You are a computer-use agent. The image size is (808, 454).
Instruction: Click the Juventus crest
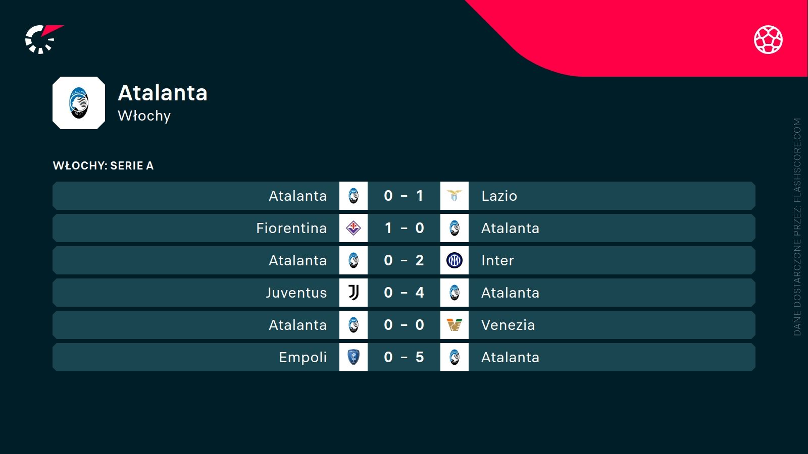coord(353,293)
